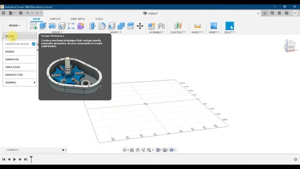Expand the Select dropdown
Image resolution: width=300 pixels, height=169 pixels.
229,32
